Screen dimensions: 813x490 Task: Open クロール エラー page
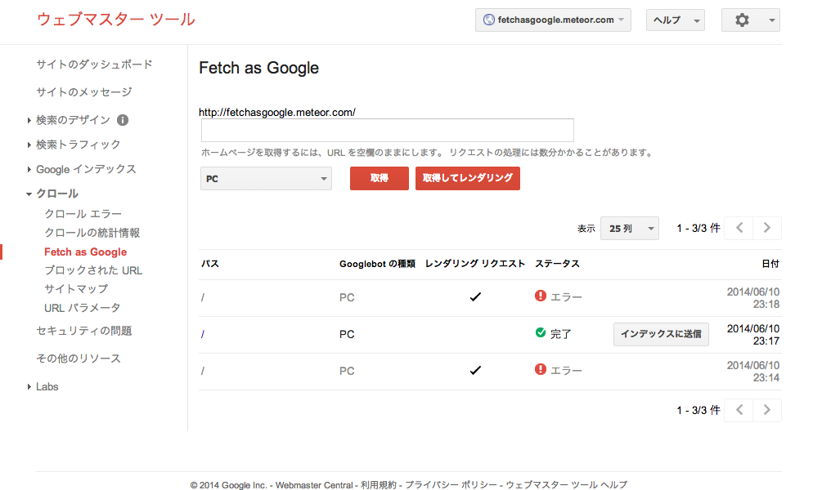pos(83,214)
